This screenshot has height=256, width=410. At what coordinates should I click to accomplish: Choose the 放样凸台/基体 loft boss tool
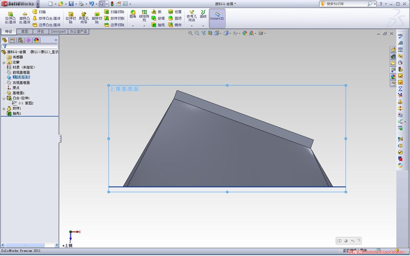pyautogui.click(x=46, y=18)
